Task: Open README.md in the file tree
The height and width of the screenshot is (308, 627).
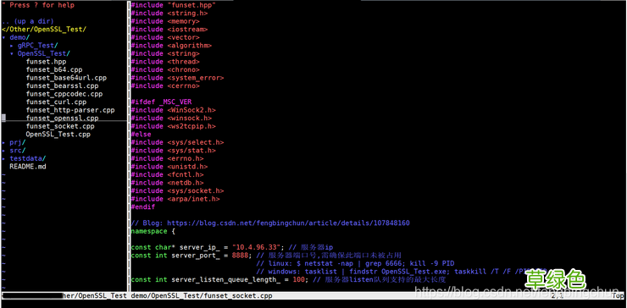Action: tap(28, 167)
